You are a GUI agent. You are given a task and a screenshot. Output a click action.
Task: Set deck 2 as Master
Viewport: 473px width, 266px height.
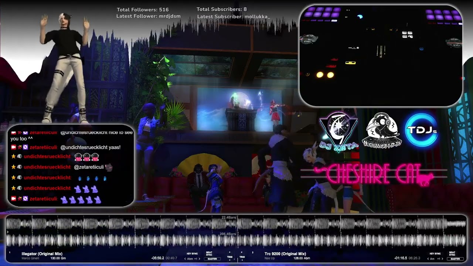(455, 259)
